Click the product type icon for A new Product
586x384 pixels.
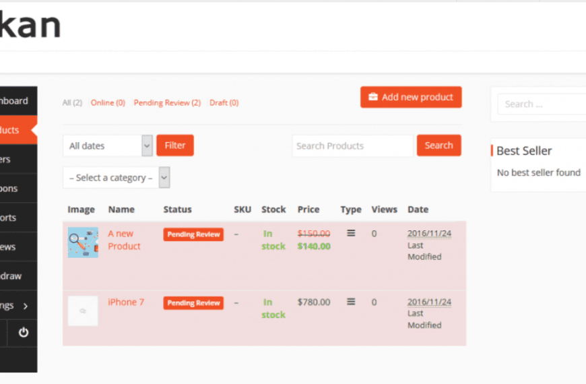pos(351,233)
